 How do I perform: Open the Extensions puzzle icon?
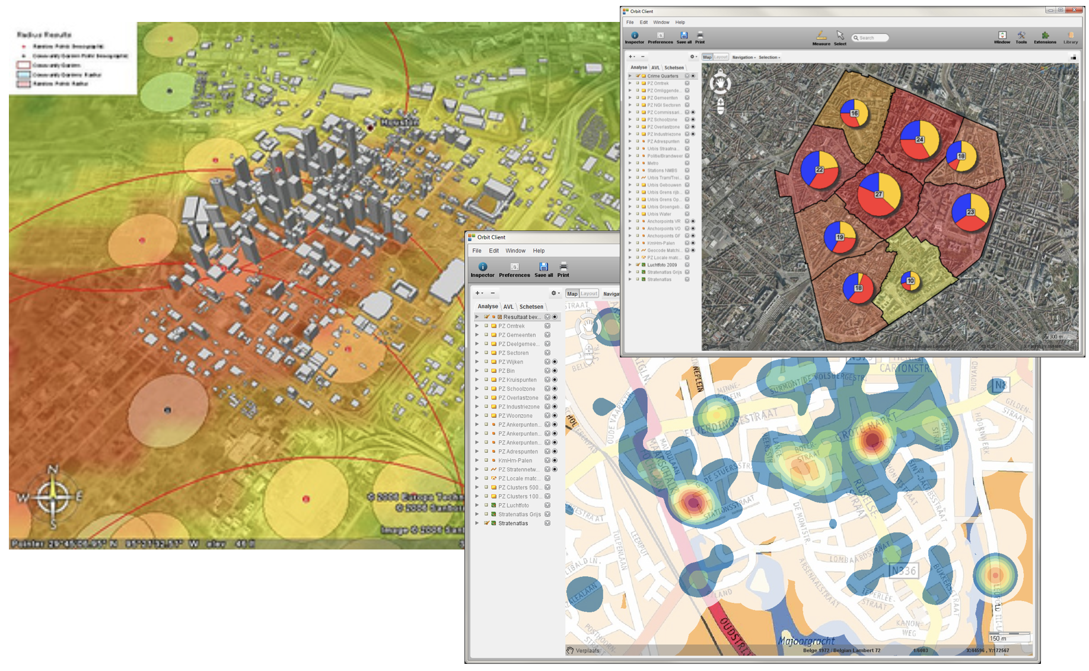[x=1045, y=37]
